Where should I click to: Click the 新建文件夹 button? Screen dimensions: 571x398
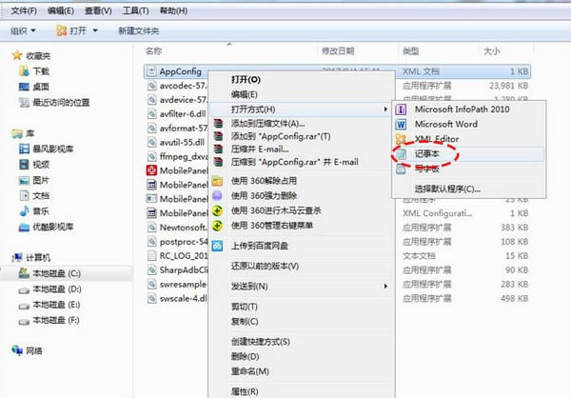click(141, 30)
